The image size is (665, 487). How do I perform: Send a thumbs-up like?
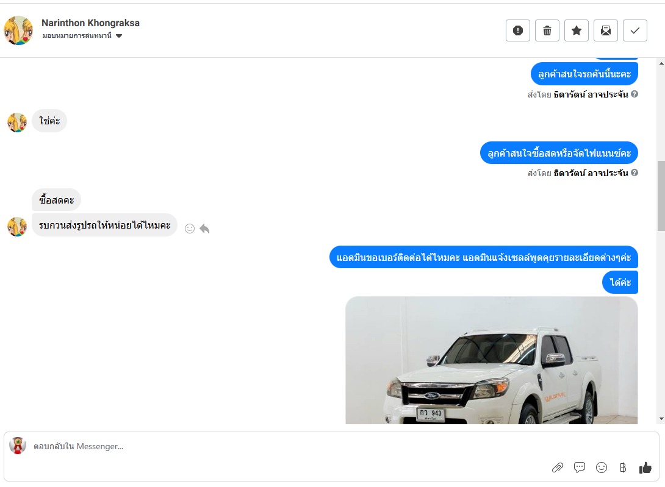(x=645, y=467)
